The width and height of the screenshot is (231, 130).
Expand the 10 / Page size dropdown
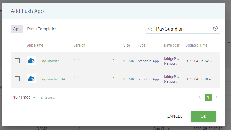[25, 97]
